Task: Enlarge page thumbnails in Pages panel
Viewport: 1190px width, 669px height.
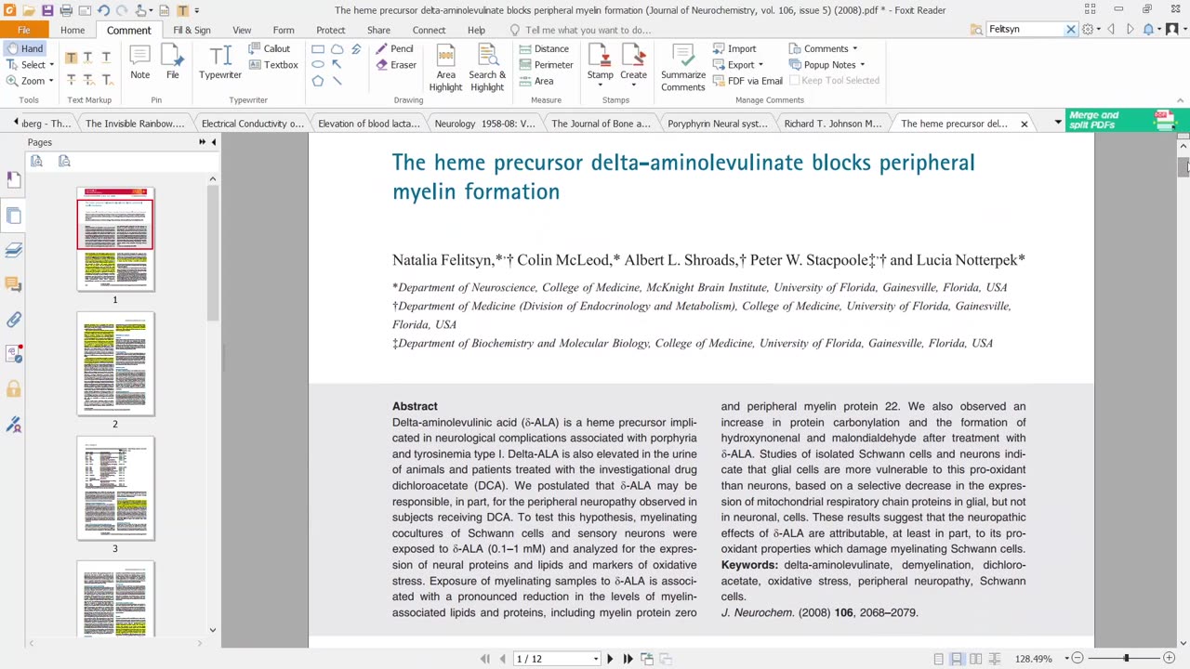Action: (x=36, y=162)
